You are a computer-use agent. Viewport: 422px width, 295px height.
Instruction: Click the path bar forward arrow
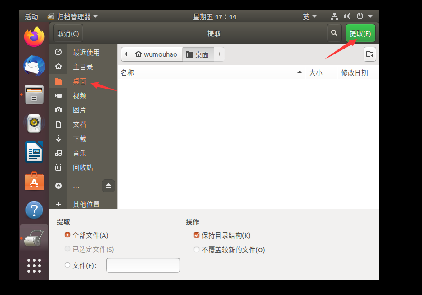[x=220, y=54]
